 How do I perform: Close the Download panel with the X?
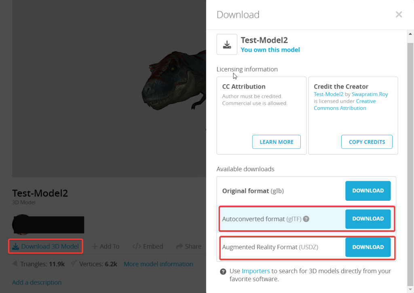coord(399,15)
